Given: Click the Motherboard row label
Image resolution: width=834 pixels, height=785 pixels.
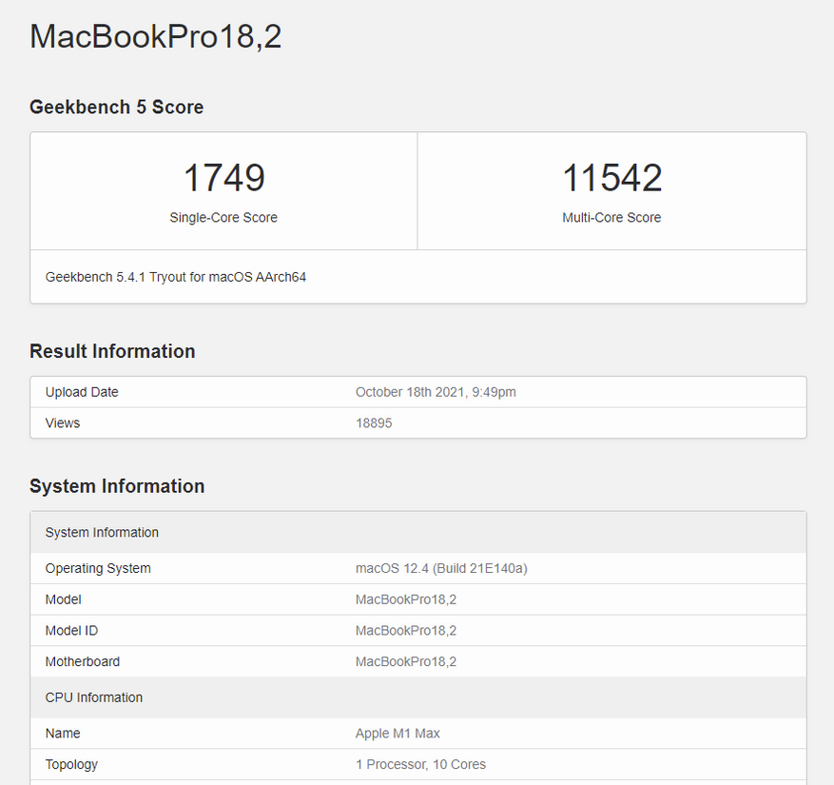Looking at the screenshot, I should (x=83, y=661).
